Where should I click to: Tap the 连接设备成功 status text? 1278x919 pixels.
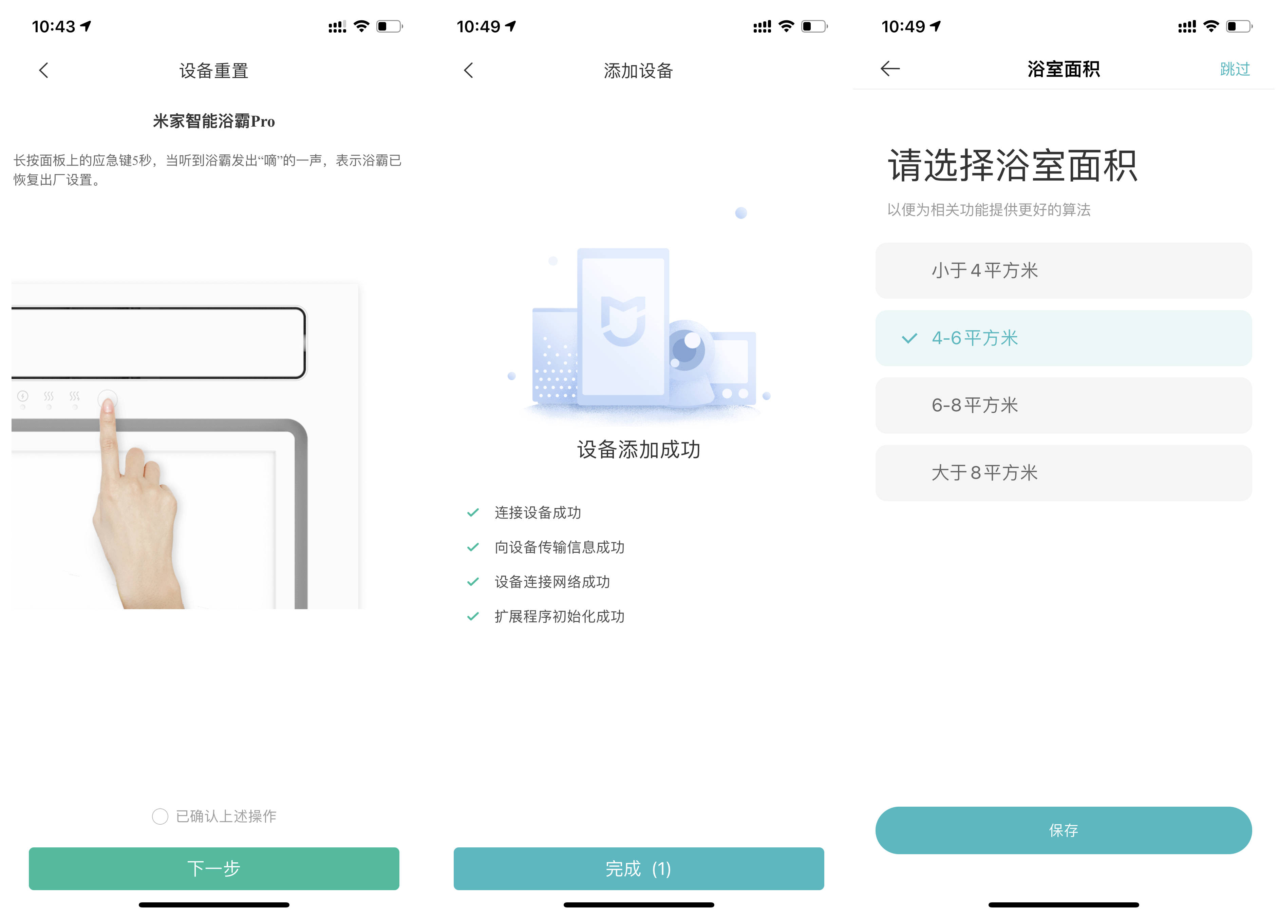pyautogui.click(x=538, y=512)
